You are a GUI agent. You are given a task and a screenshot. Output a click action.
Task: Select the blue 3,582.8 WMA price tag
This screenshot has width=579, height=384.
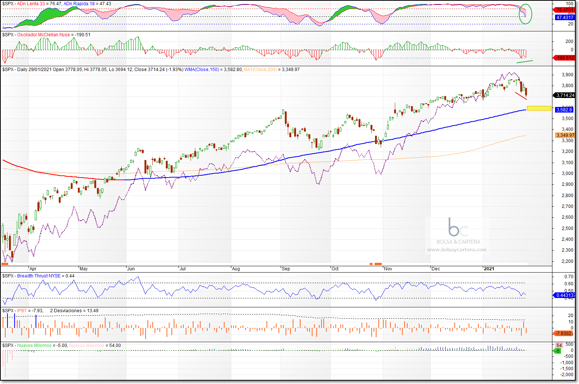564,110
